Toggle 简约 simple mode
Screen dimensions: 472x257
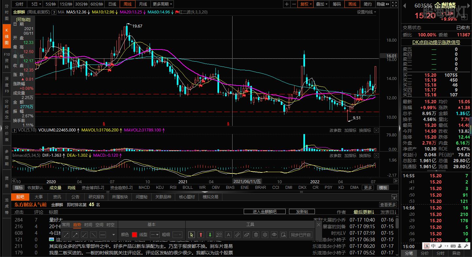(x=368, y=4)
